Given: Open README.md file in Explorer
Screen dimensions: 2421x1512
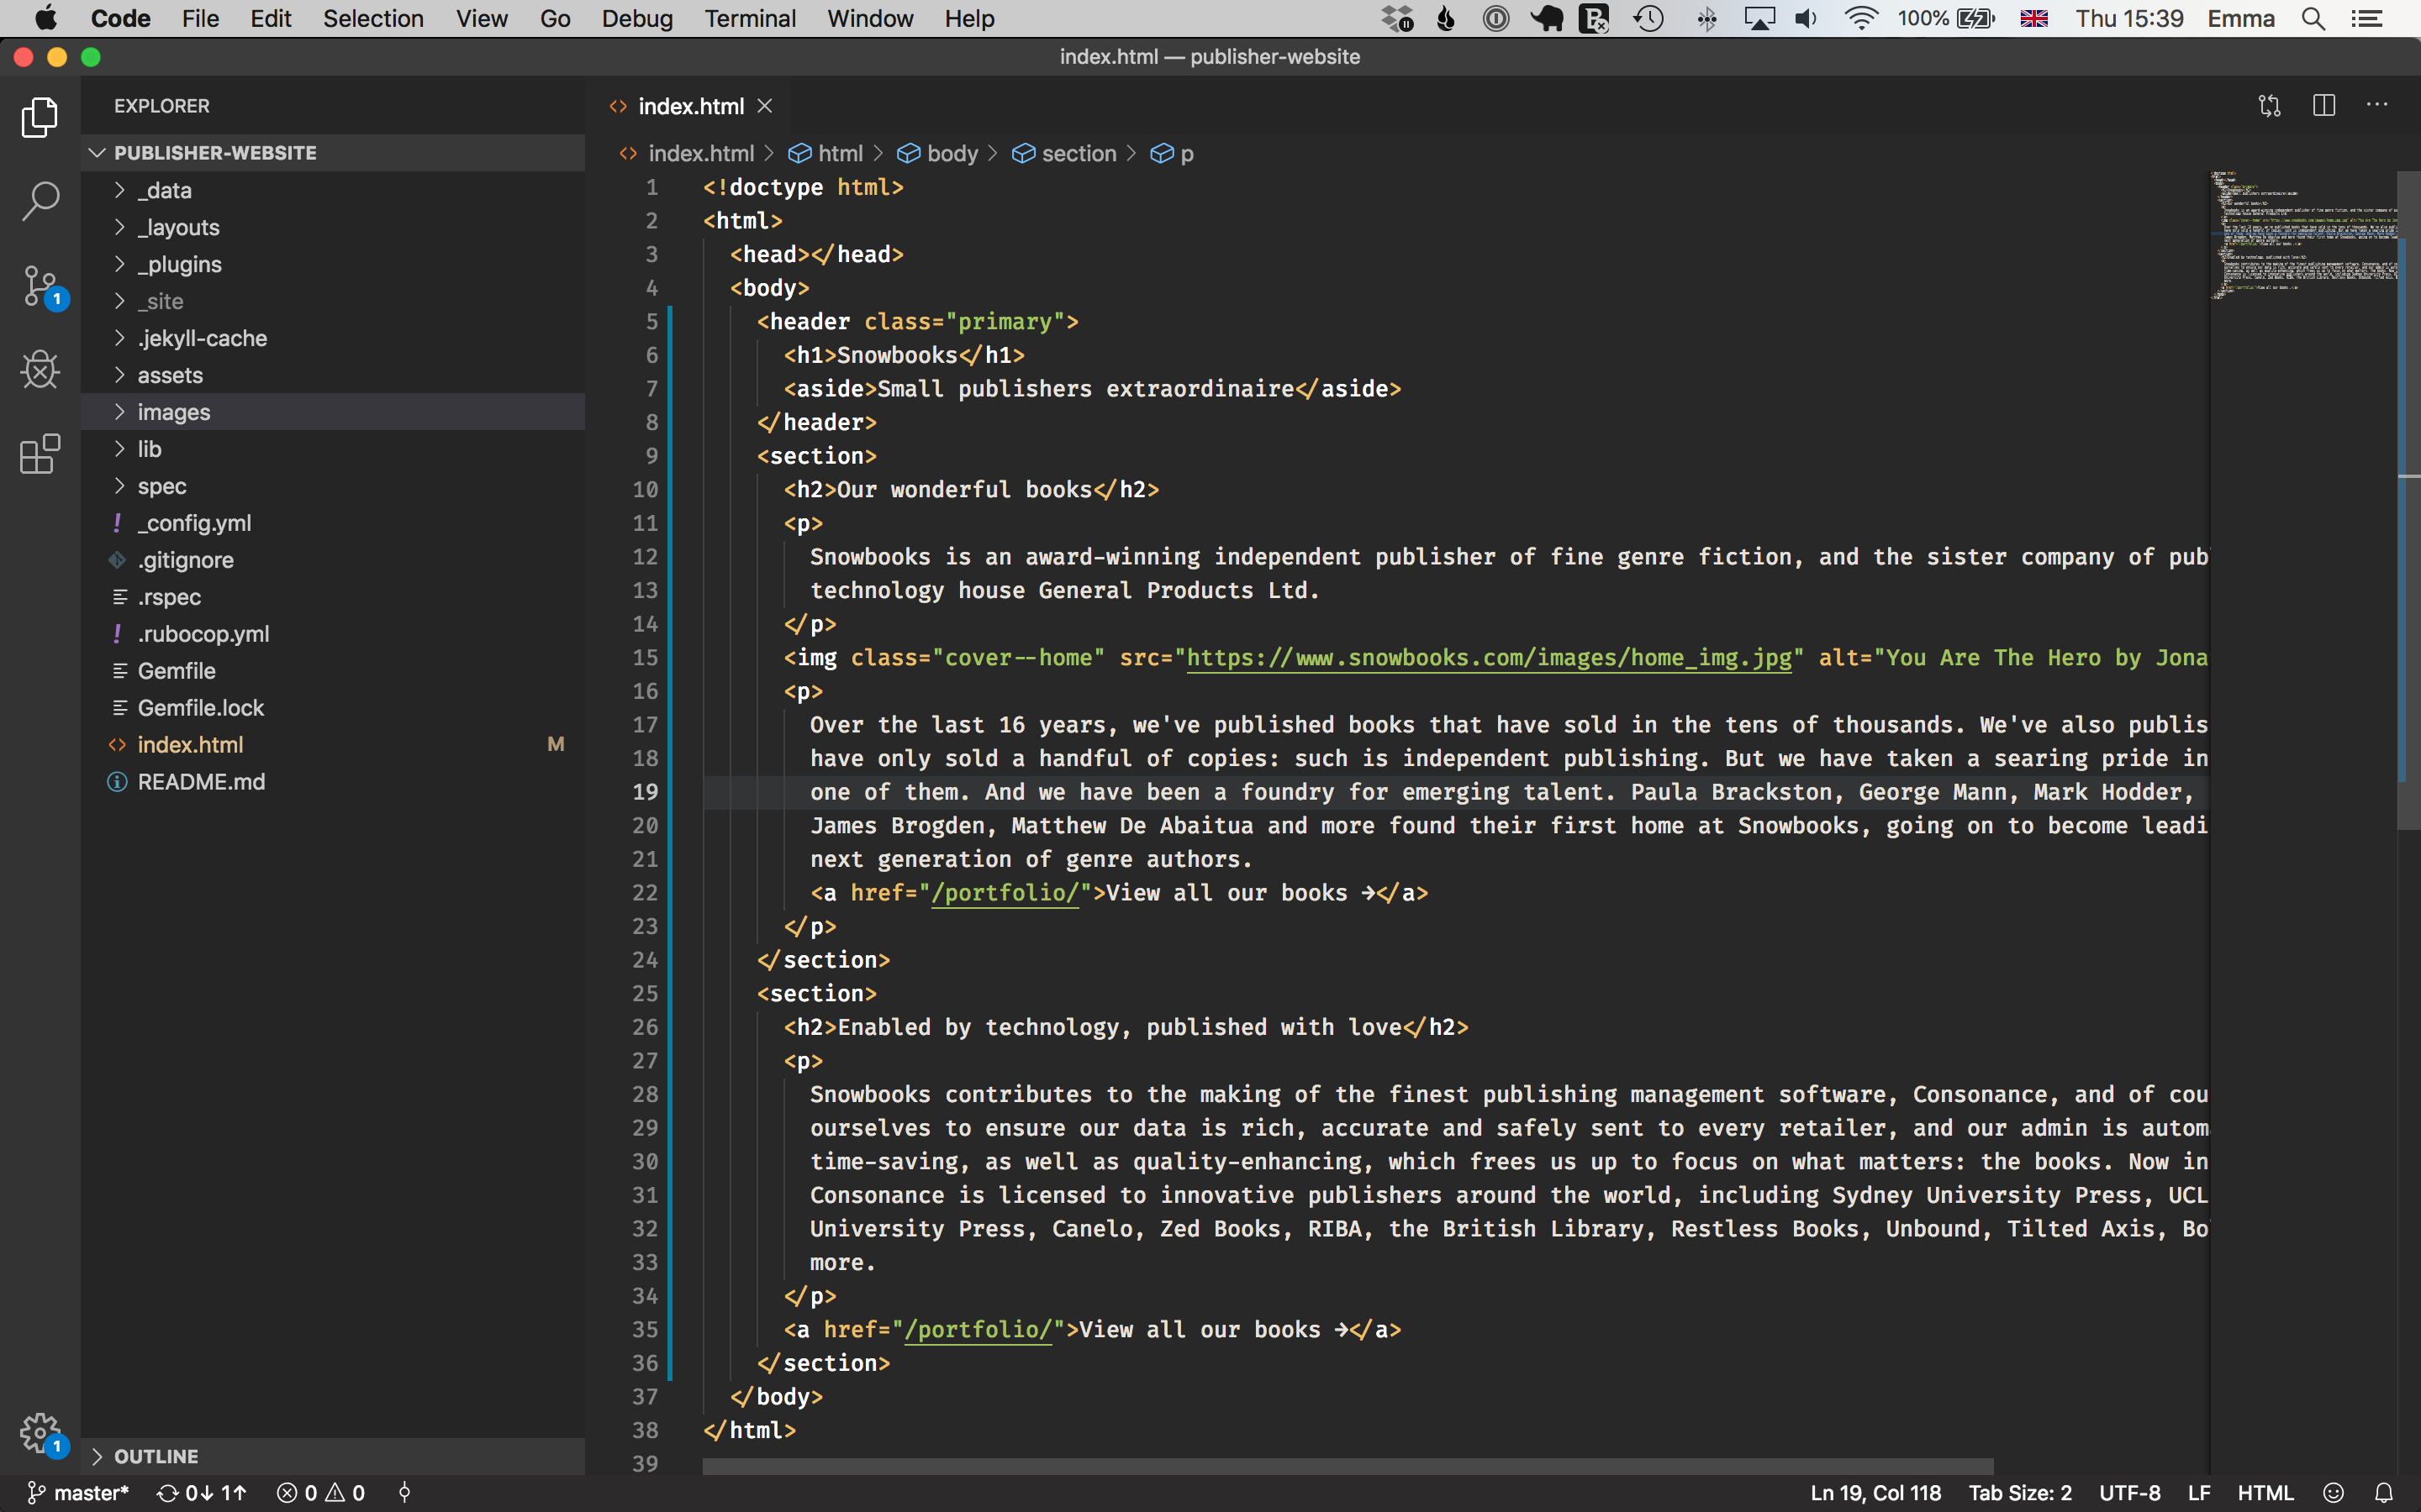Looking at the screenshot, I should pos(197,780).
